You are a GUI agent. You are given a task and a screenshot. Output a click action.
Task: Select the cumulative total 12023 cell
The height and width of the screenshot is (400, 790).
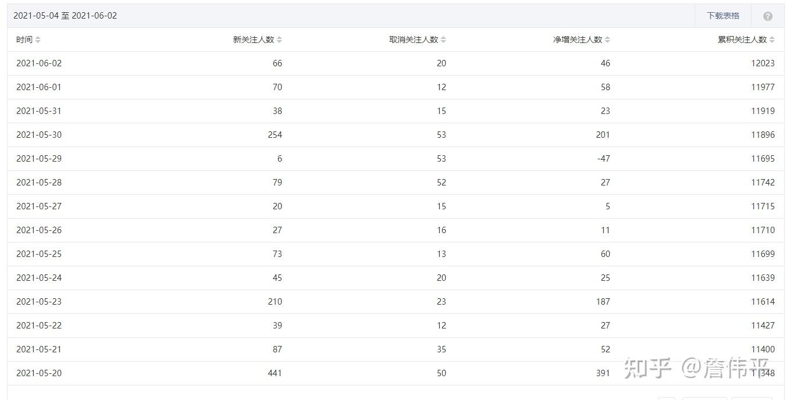[763, 63]
